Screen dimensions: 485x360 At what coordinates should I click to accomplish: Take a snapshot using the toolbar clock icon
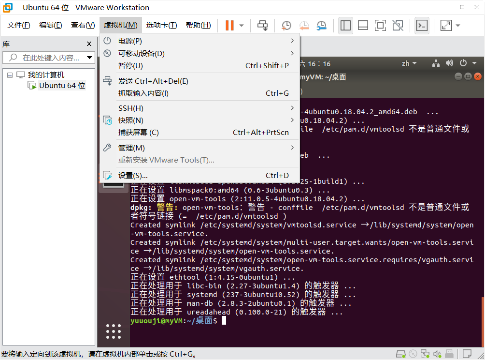[x=286, y=26]
